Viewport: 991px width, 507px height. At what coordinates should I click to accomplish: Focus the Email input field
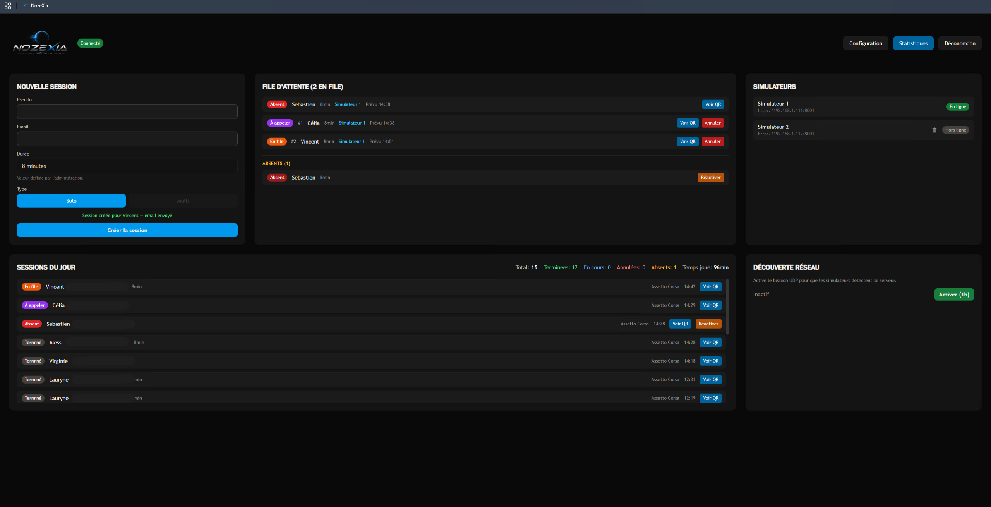pos(127,139)
